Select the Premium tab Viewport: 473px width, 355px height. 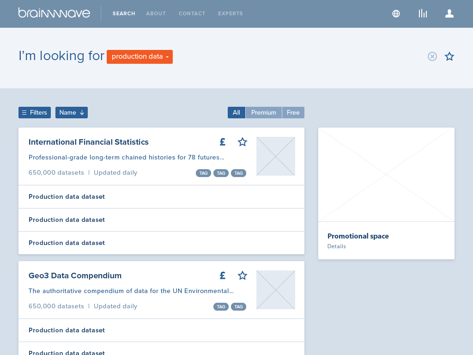coord(264,113)
